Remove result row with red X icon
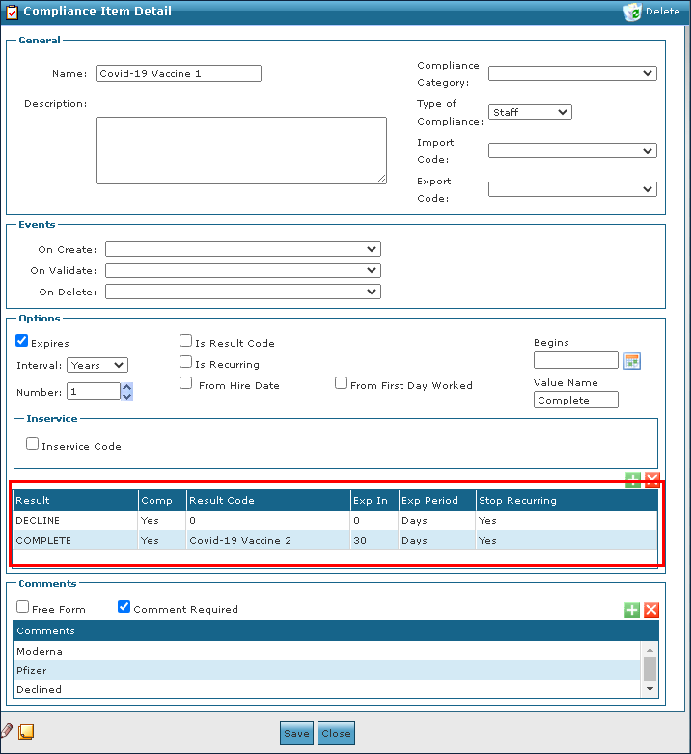The image size is (691, 754). click(651, 480)
